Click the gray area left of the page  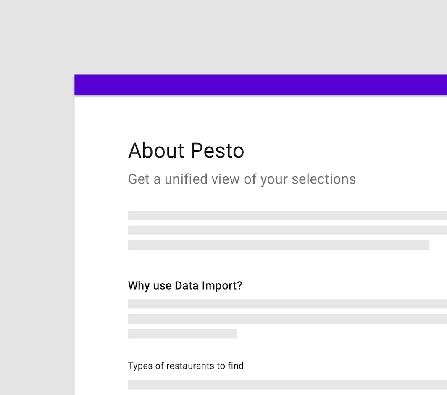pos(37,234)
